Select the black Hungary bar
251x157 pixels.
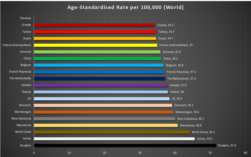click(125, 145)
